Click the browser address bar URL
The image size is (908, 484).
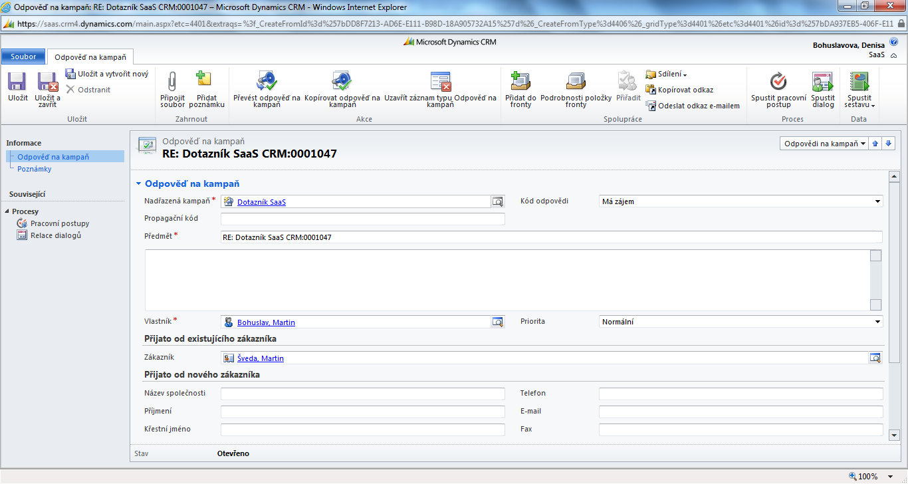pos(455,23)
